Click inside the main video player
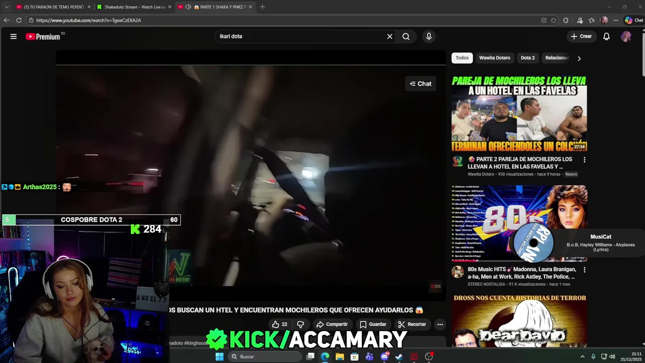The image size is (645, 363). [251, 176]
